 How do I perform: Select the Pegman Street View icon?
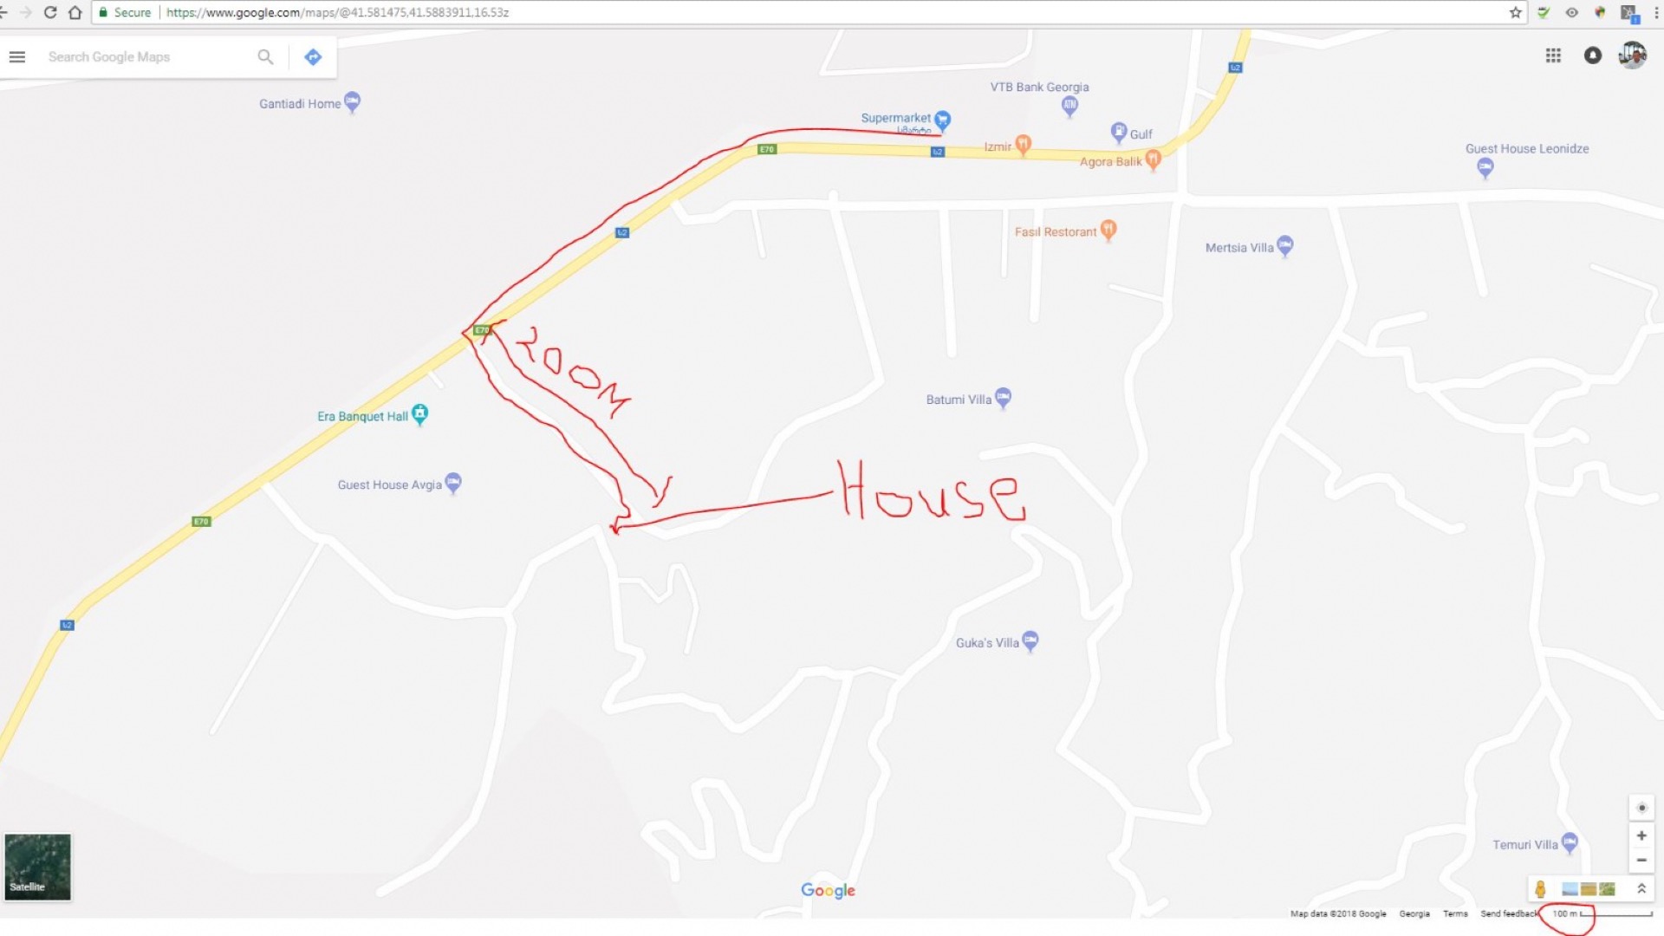pos(1540,889)
